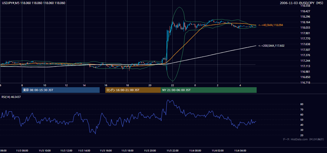The width and height of the screenshot is (327, 153).
Task: Click bottom time label 11/3 14:00
Action: pyautogui.click(x=84, y=151)
